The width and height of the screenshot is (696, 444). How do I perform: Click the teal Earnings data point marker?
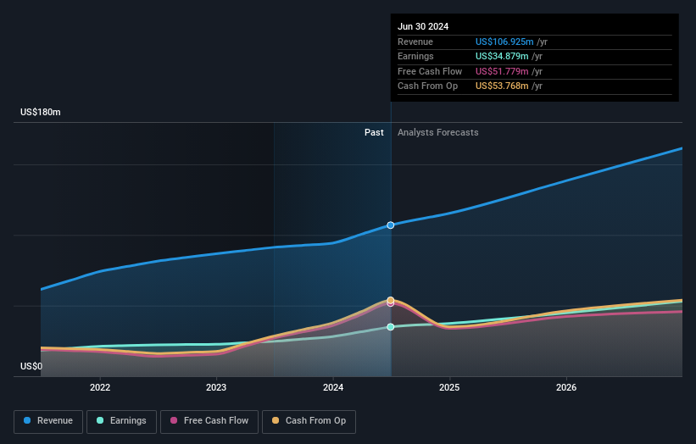[x=391, y=327]
